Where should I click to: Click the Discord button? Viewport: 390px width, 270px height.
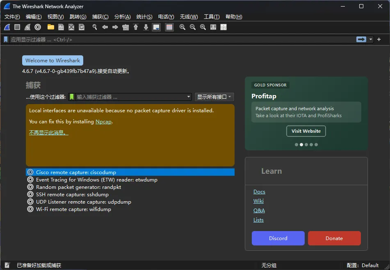(x=278, y=238)
